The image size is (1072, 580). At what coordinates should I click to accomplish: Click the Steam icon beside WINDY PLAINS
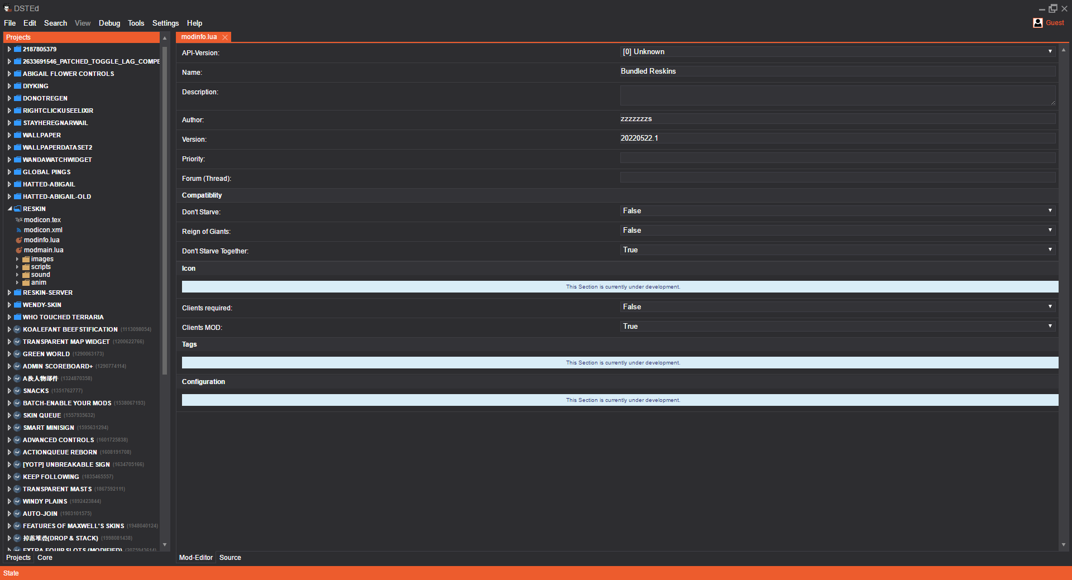click(17, 501)
